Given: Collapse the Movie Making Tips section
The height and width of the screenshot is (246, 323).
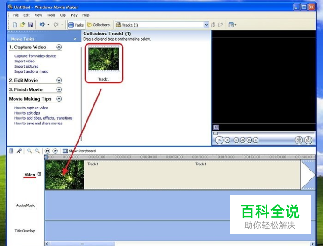Looking at the screenshot, I should coord(59,99).
